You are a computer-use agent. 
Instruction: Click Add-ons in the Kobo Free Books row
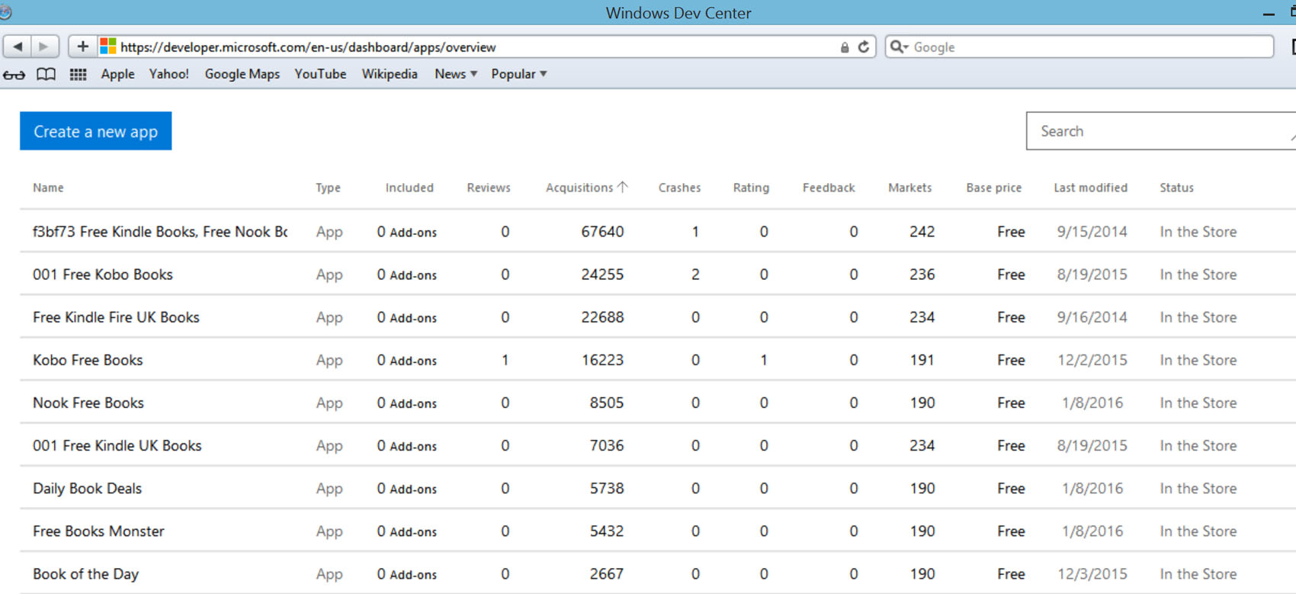point(413,361)
